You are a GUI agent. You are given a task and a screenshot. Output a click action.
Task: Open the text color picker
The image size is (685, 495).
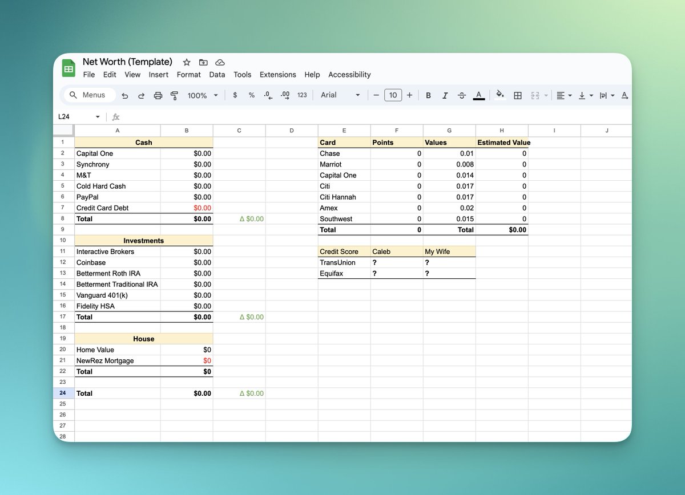pyautogui.click(x=479, y=95)
